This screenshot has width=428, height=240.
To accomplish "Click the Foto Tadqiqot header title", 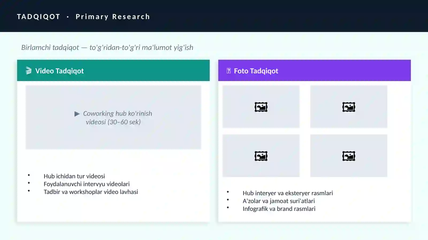I will 256,71.
